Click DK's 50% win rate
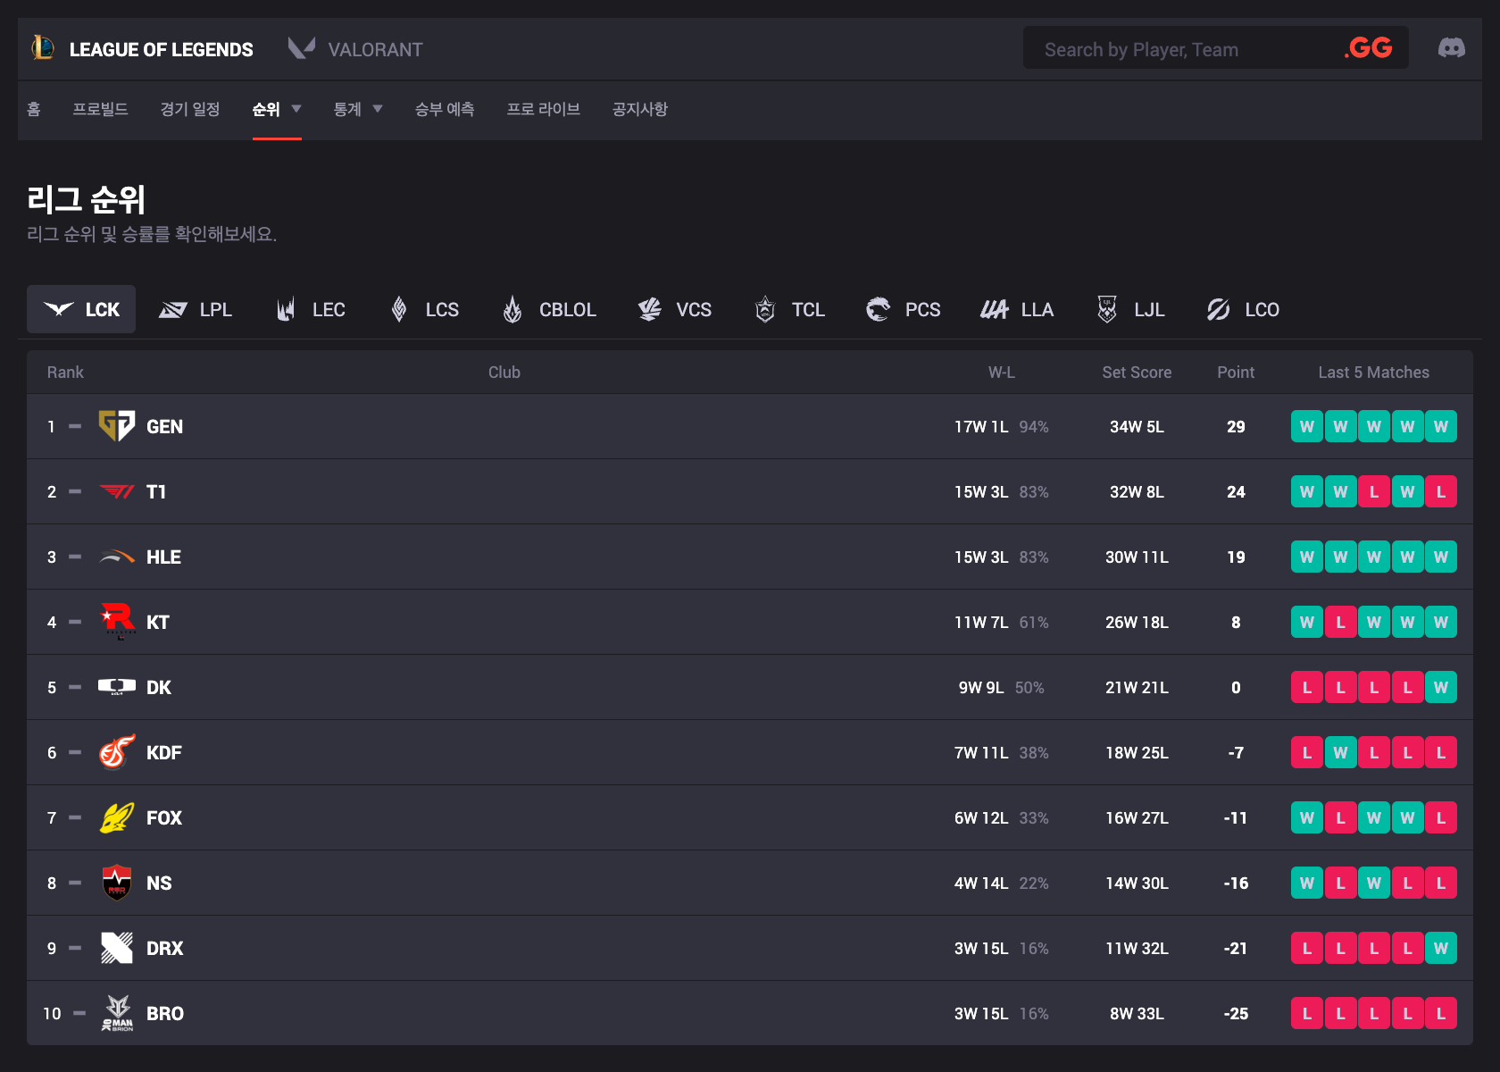Viewport: 1500px width, 1072px height. pos(1029,688)
